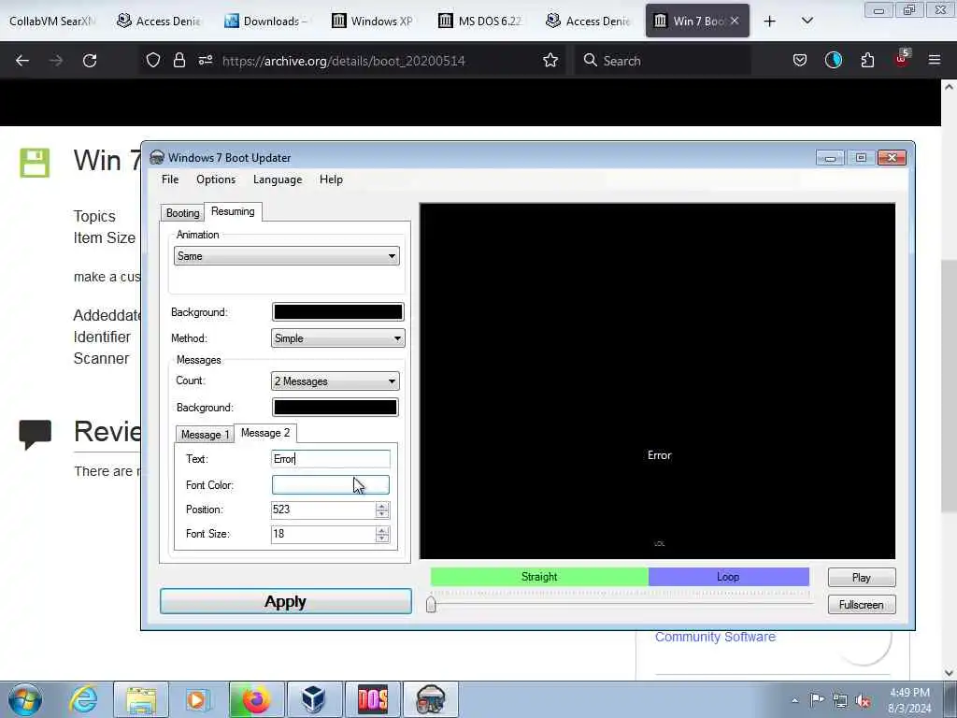
Task: Open the list all tabs chevron
Action: [807, 21]
